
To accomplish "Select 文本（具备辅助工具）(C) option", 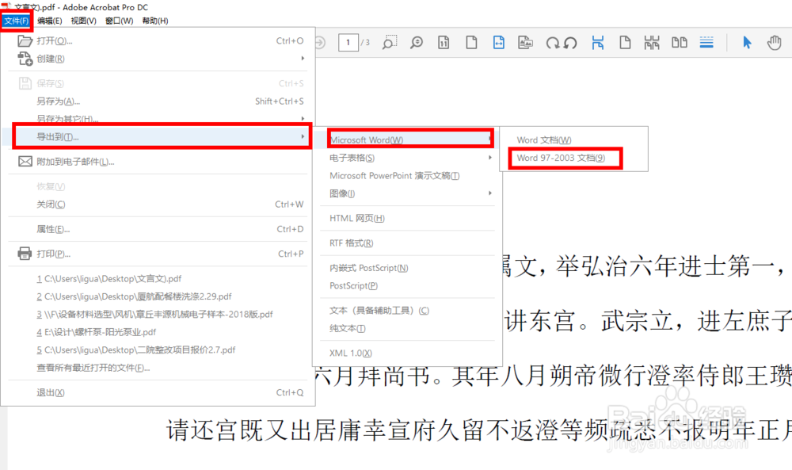I will (408, 311).
